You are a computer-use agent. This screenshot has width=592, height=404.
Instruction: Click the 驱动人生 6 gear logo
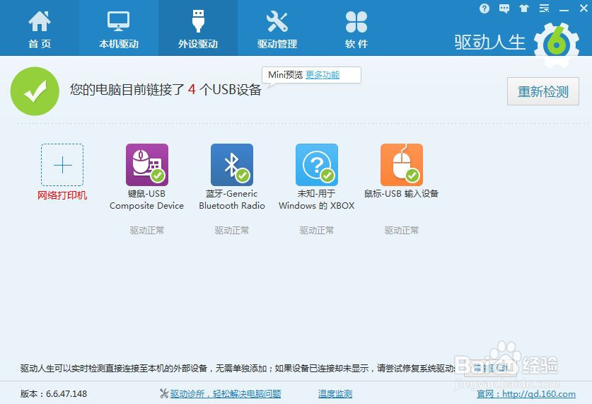pyautogui.click(x=556, y=45)
